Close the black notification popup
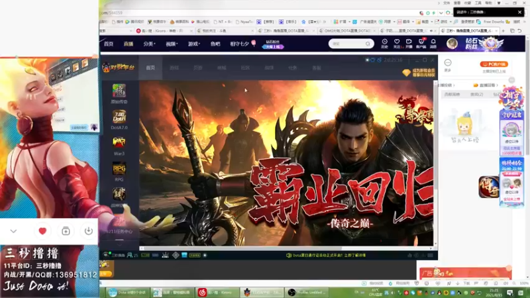Screen dimensions: 530x298 coord(519,12)
